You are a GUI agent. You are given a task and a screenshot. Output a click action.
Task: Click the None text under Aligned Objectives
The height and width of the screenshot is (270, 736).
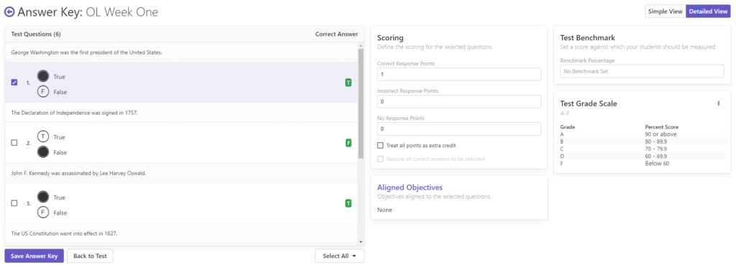[x=385, y=210]
